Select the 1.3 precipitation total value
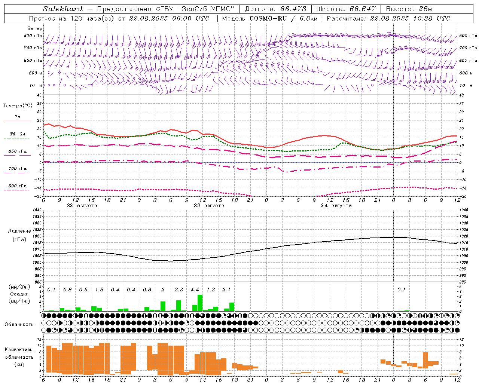This screenshot has height=383, width=479. (x=211, y=290)
